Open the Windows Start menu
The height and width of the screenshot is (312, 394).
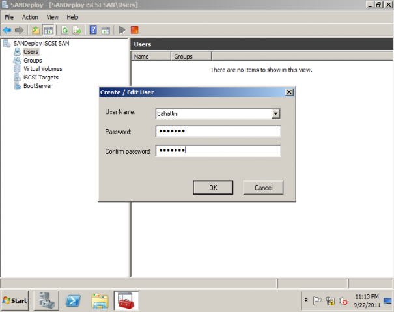[15, 300]
